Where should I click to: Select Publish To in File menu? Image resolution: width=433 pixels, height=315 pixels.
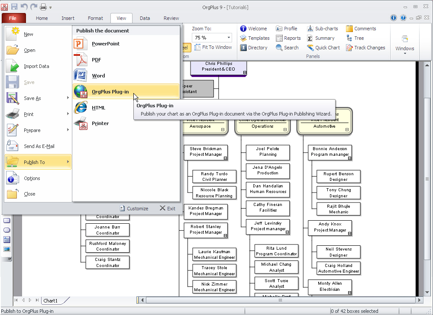38,162
